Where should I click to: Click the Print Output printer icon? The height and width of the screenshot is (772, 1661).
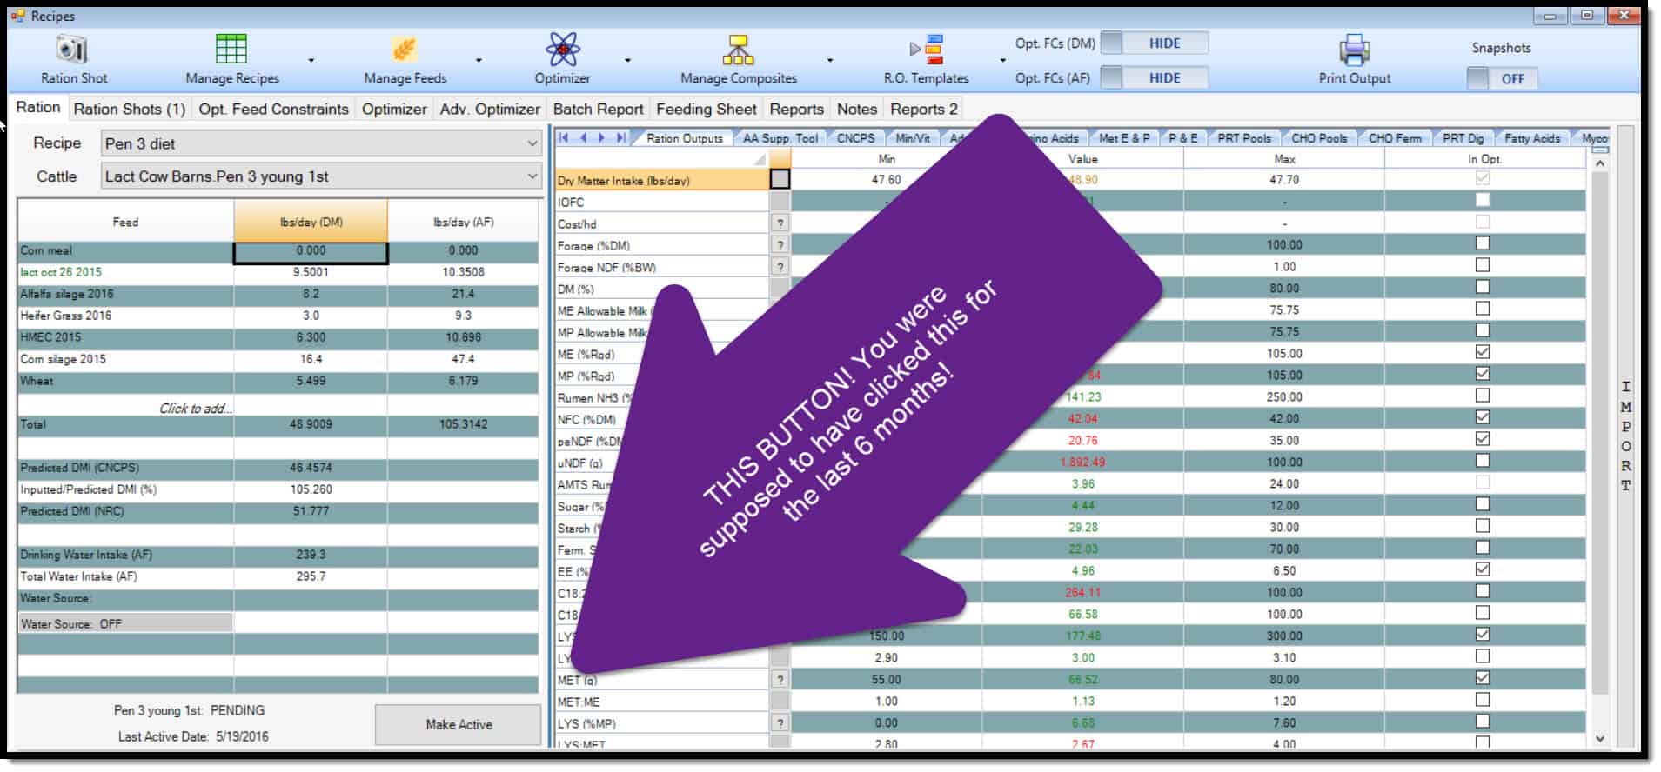(1354, 50)
